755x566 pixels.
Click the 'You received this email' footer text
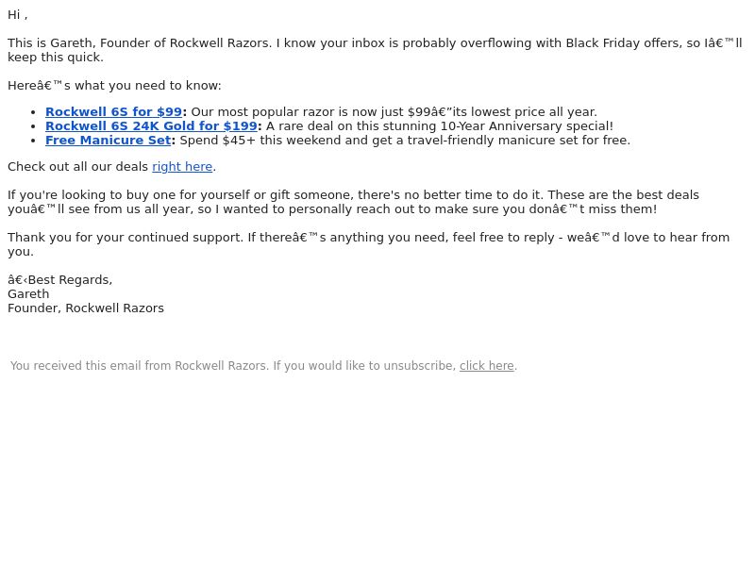point(233,366)
